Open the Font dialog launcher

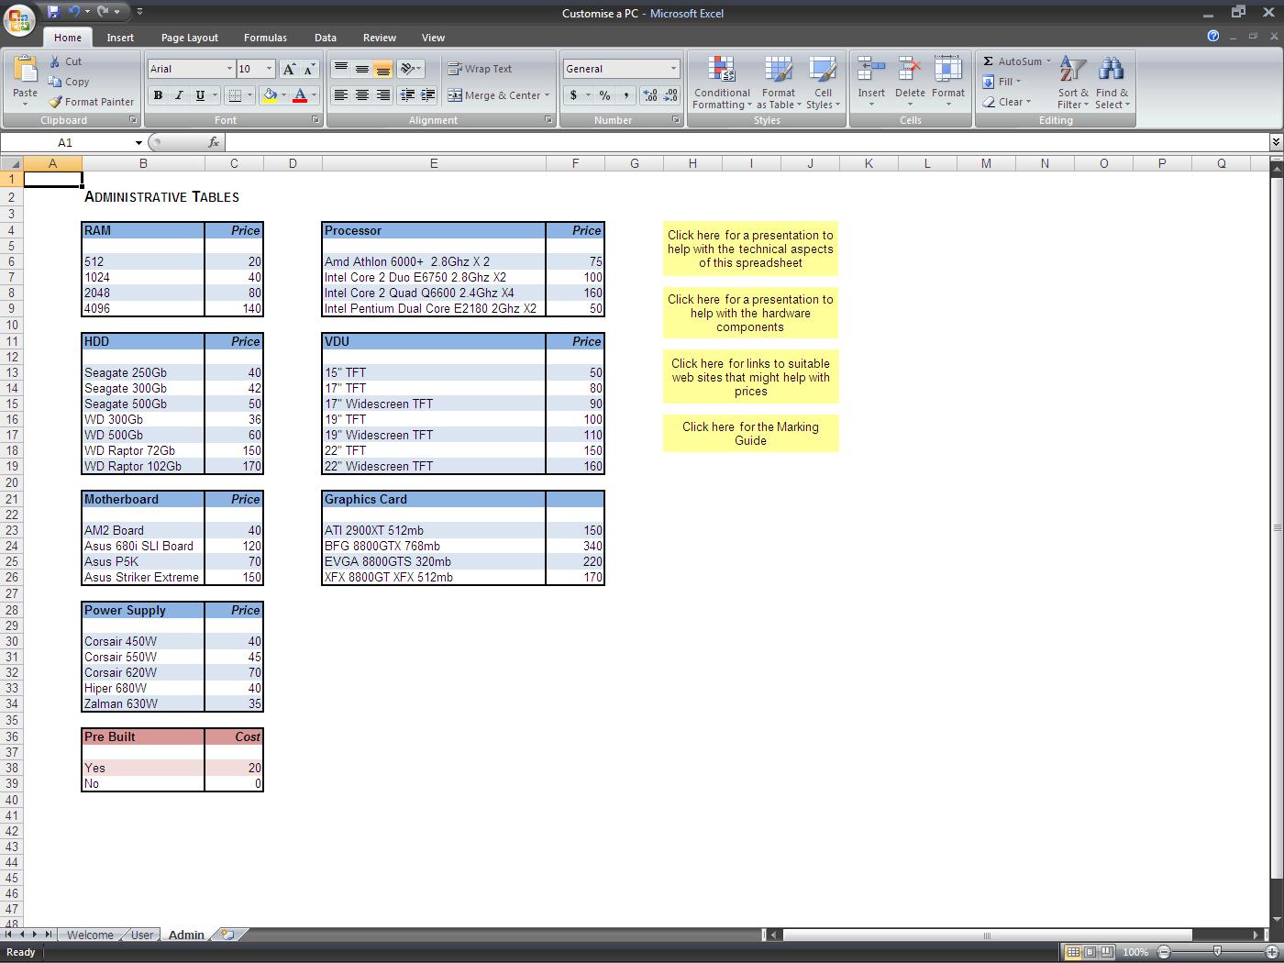pos(316,120)
